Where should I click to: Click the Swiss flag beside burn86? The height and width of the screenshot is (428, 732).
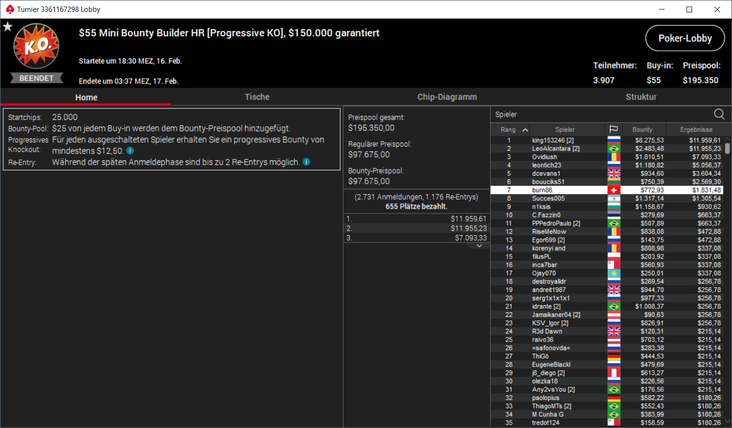click(614, 190)
